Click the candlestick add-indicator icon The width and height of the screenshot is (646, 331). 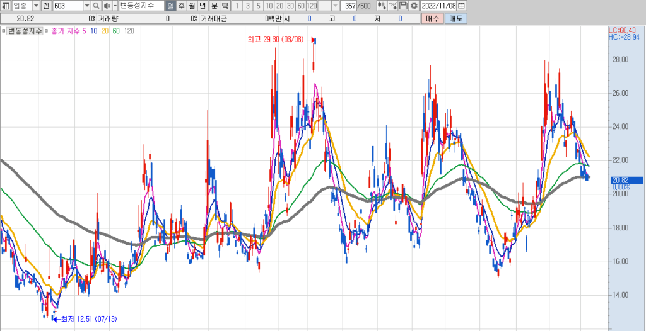pyautogui.click(x=382, y=6)
